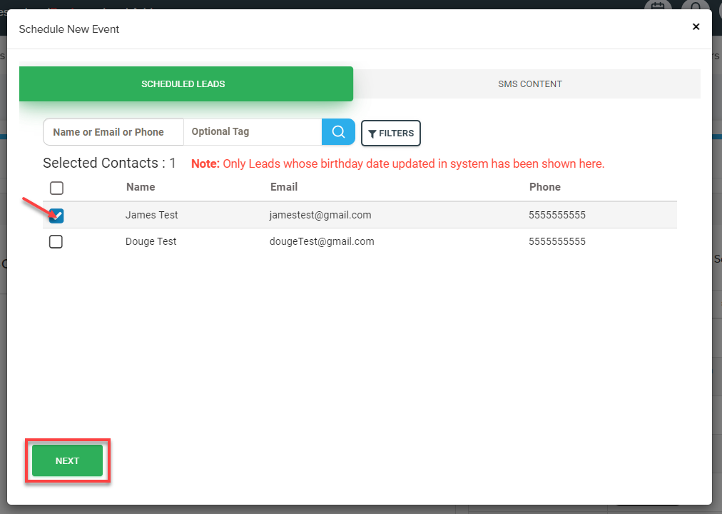Image resolution: width=722 pixels, height=514 pixels.
Task: Check the Douge Test checkbox
Action: coord(56,242)
